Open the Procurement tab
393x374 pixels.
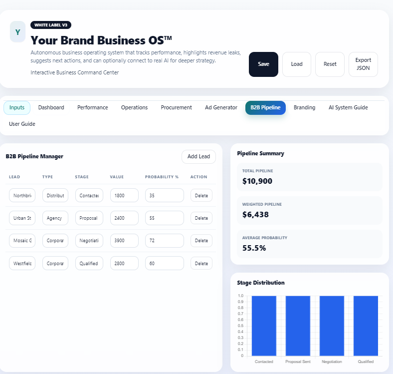click(176, 108)
